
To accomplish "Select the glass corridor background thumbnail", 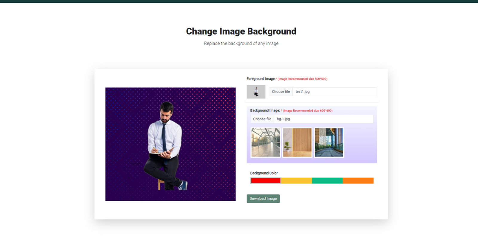I will (x=266, y=143).
